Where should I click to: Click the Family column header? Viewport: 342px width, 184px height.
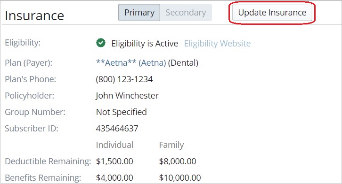click(171, 145)
